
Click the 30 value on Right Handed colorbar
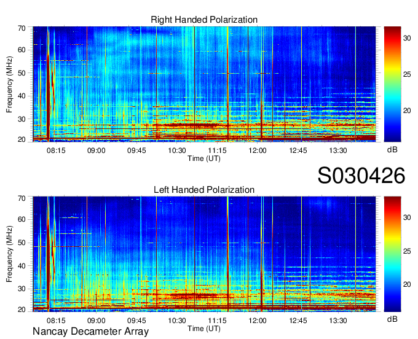coord(407,38)
